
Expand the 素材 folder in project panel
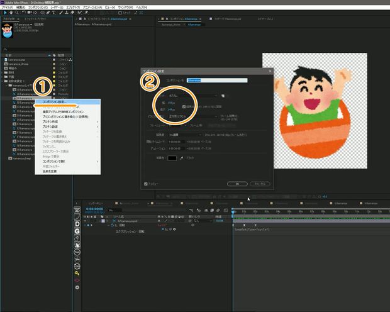(x=3, y=72)
